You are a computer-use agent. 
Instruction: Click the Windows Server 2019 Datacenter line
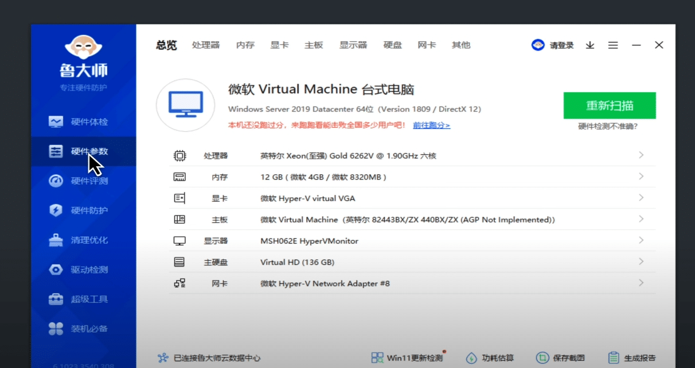click(354, 109)
